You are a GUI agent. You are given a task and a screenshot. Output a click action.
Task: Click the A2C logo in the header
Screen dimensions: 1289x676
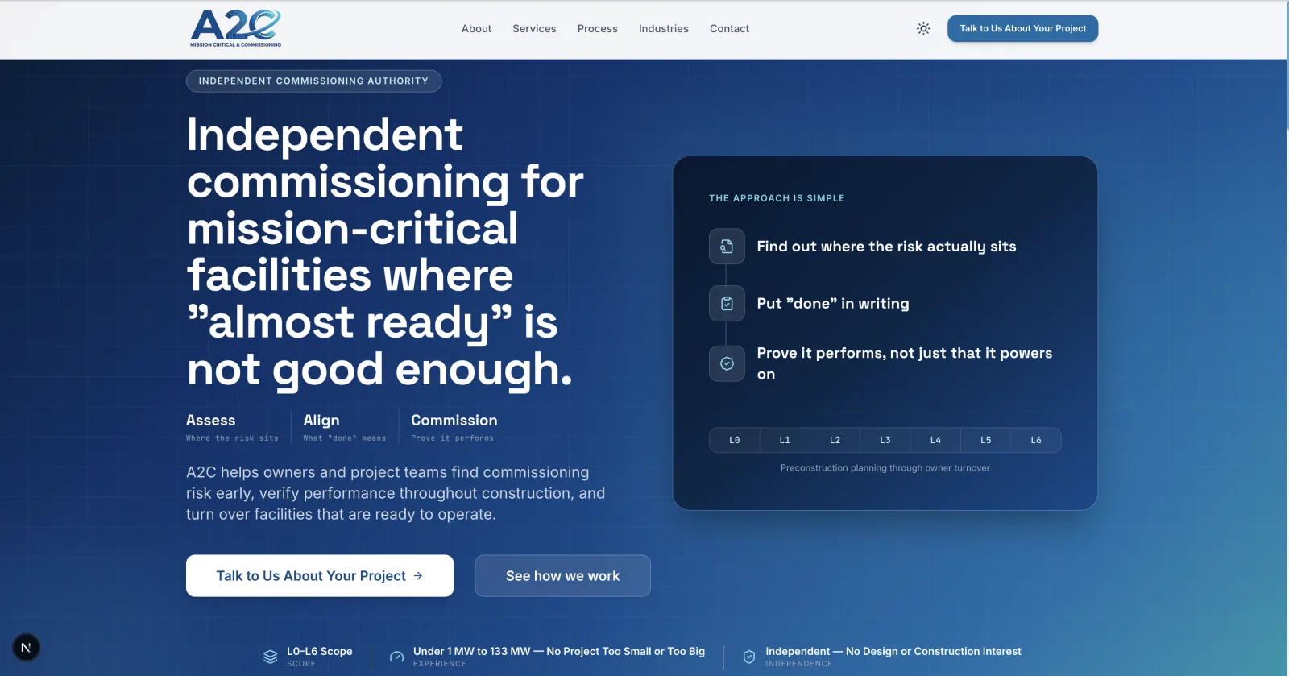coord(235,28)
